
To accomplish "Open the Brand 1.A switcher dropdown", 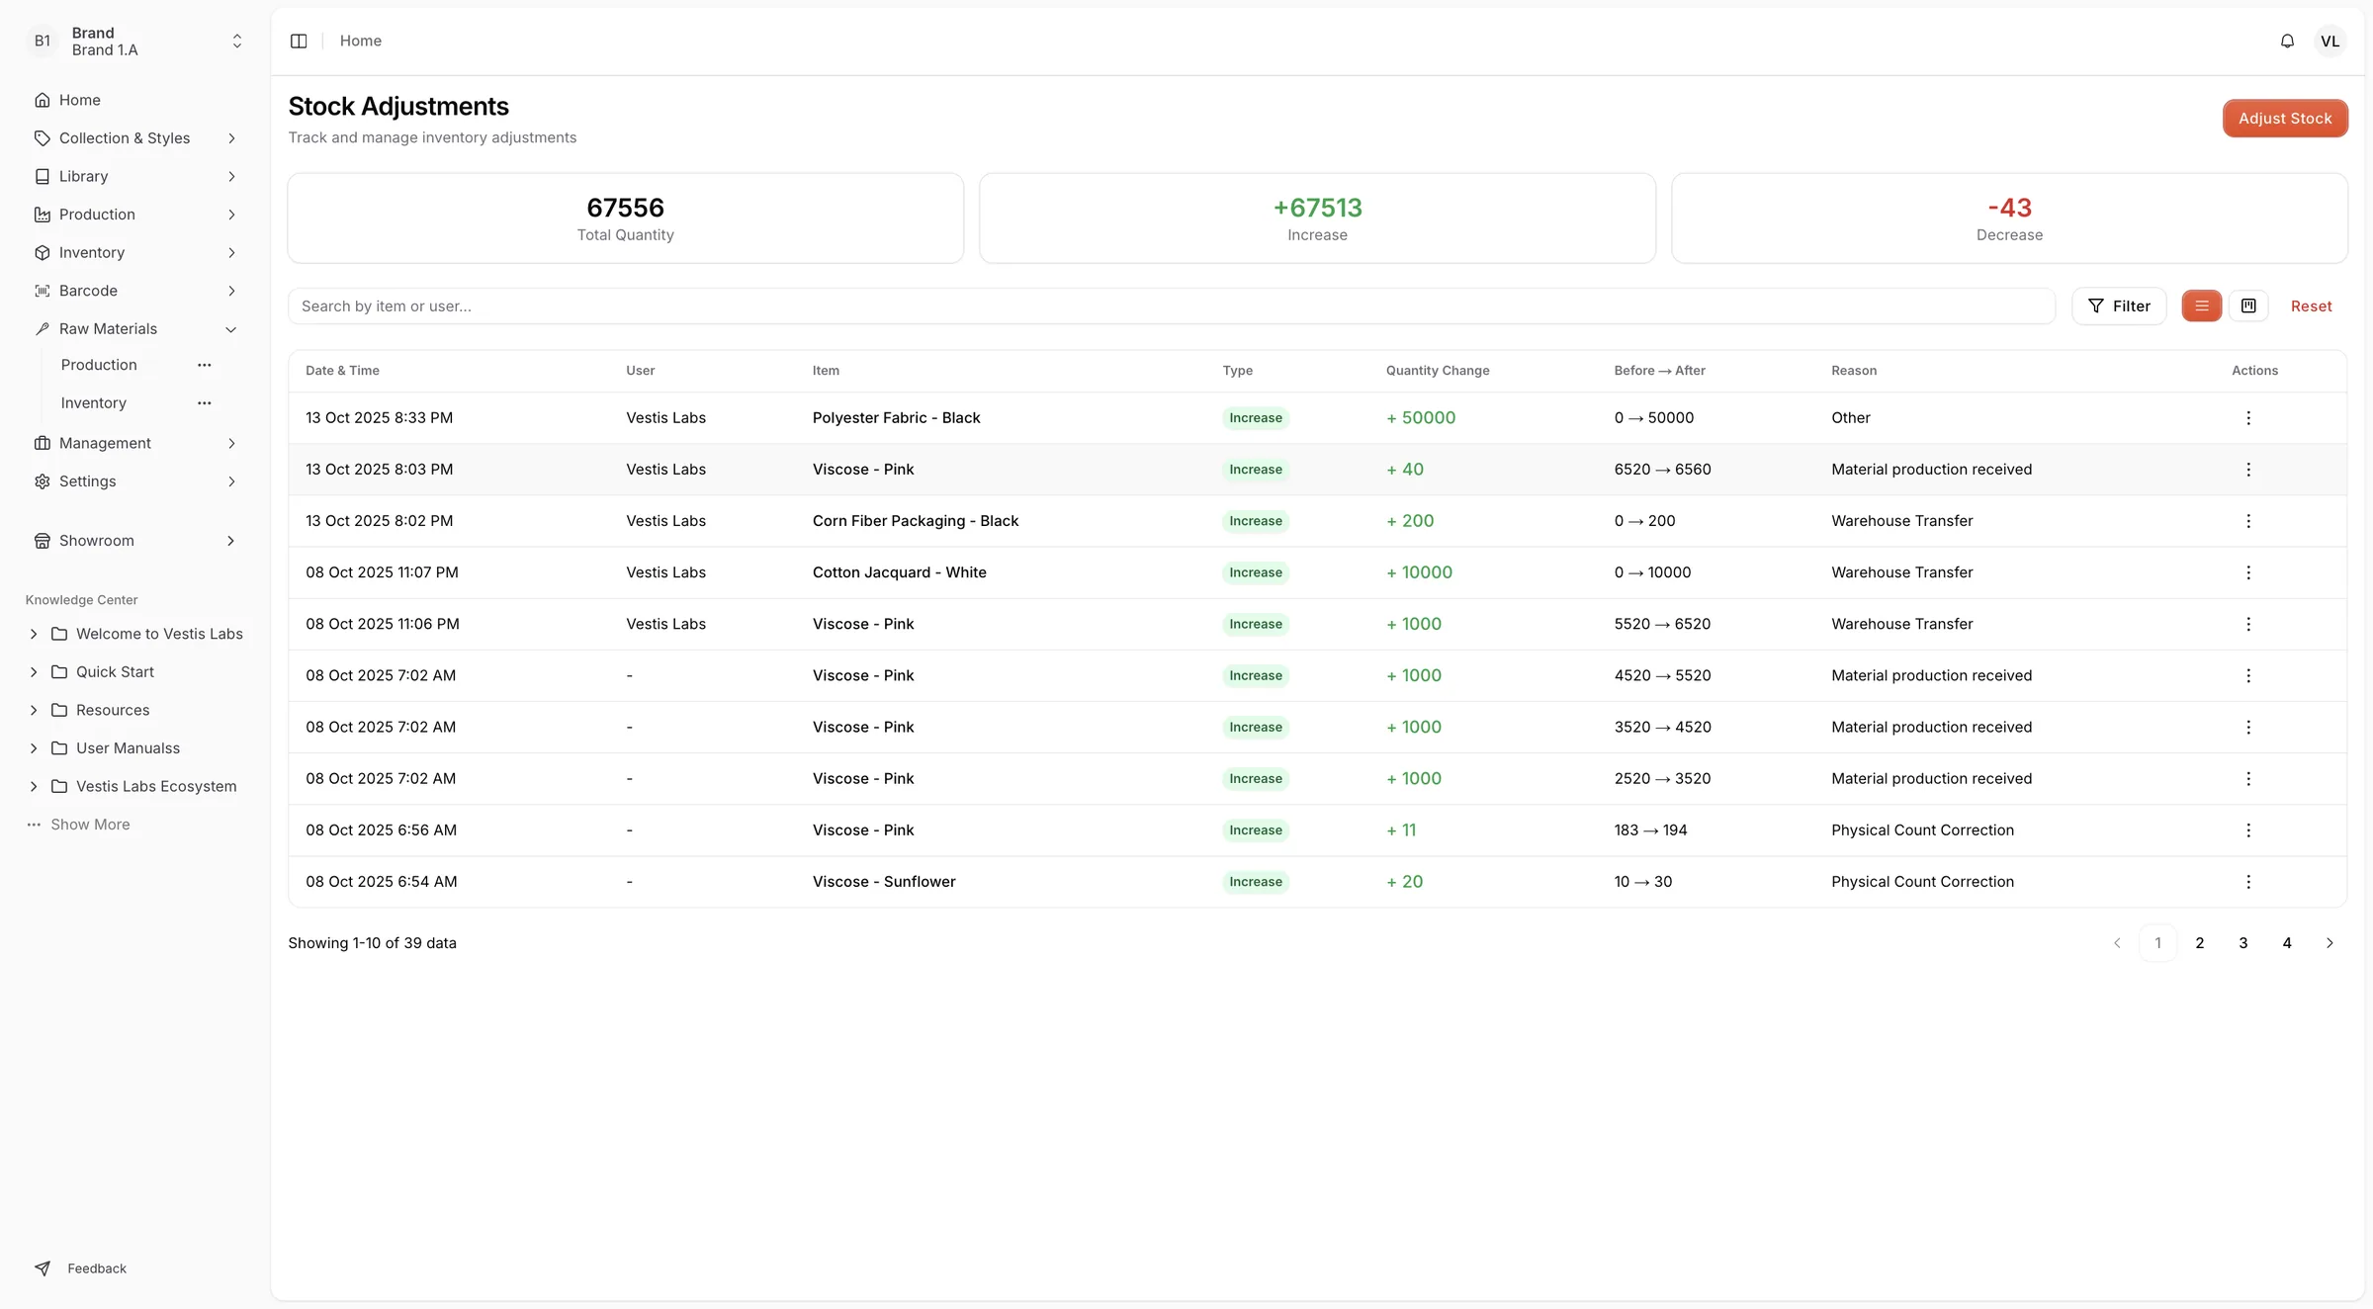I will point(135,42).
